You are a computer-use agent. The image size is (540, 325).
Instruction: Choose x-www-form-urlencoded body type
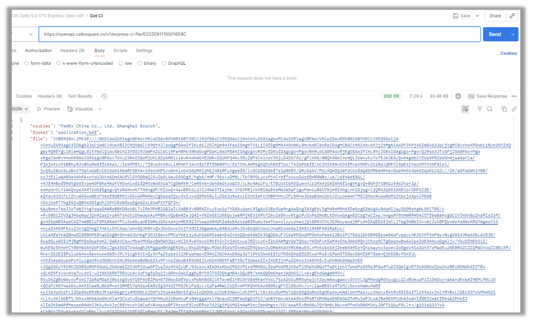coord(59,63)
